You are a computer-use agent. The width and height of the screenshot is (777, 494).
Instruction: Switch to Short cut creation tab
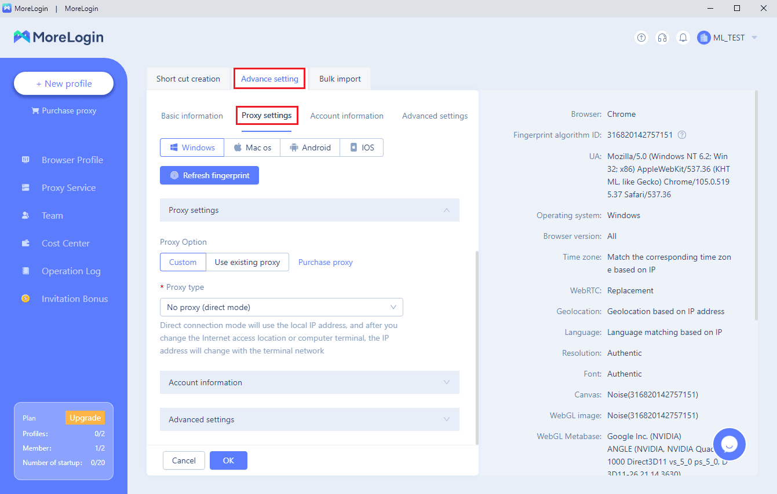(188, 79)
